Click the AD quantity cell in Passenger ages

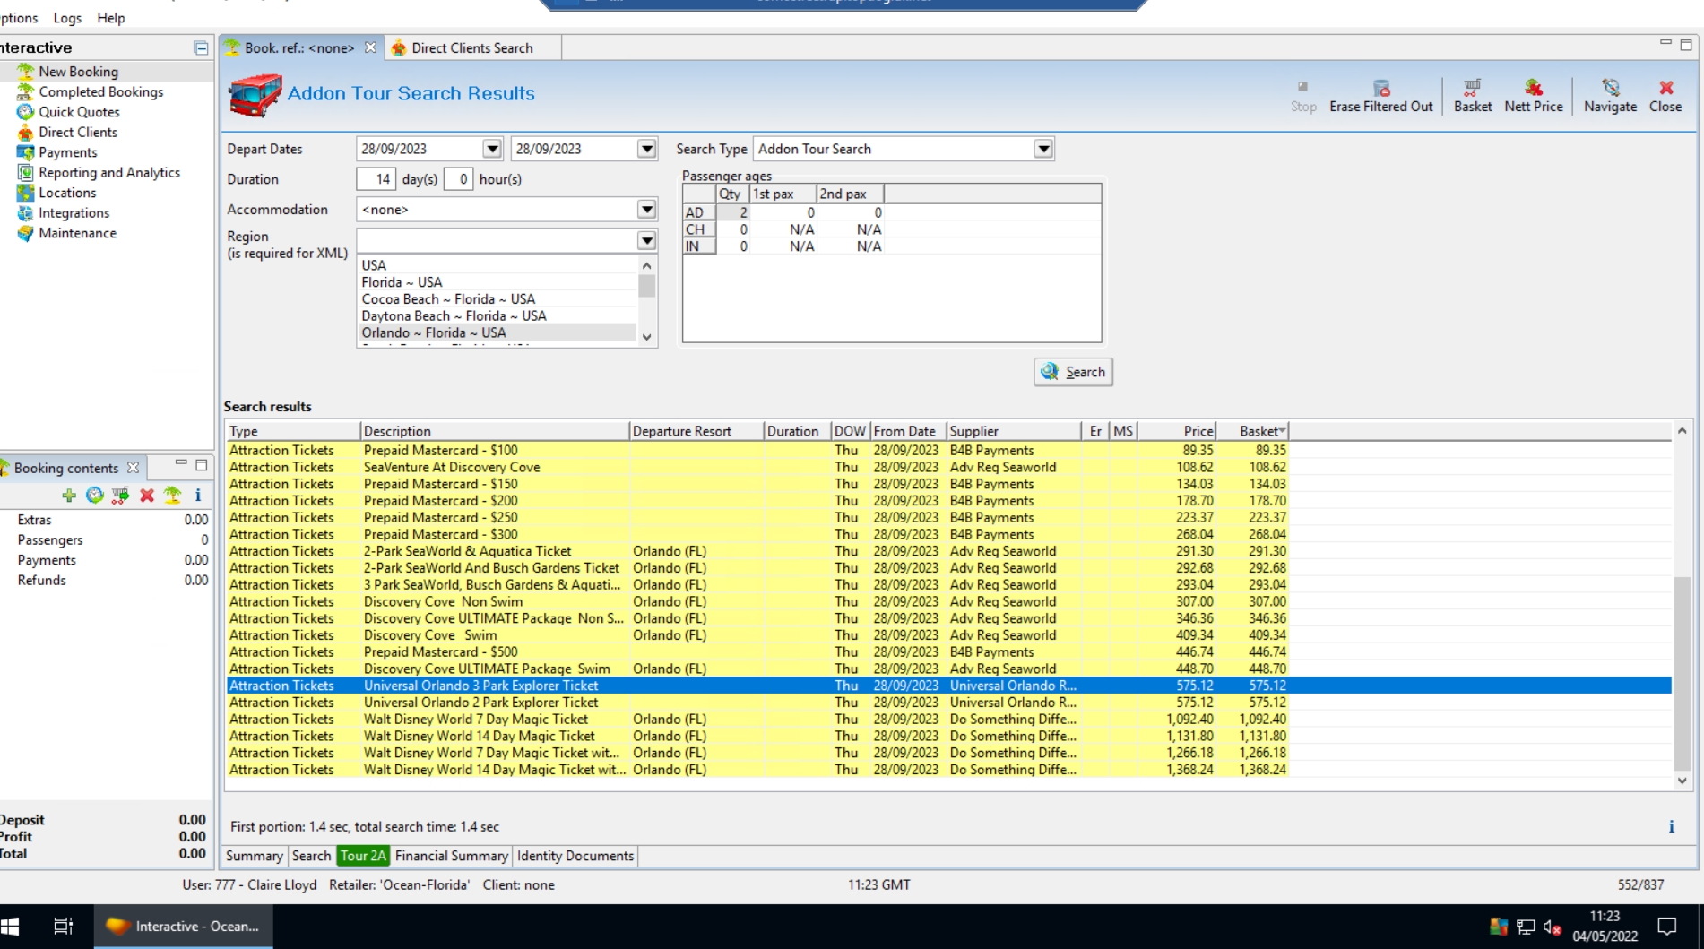pos(732,212)
